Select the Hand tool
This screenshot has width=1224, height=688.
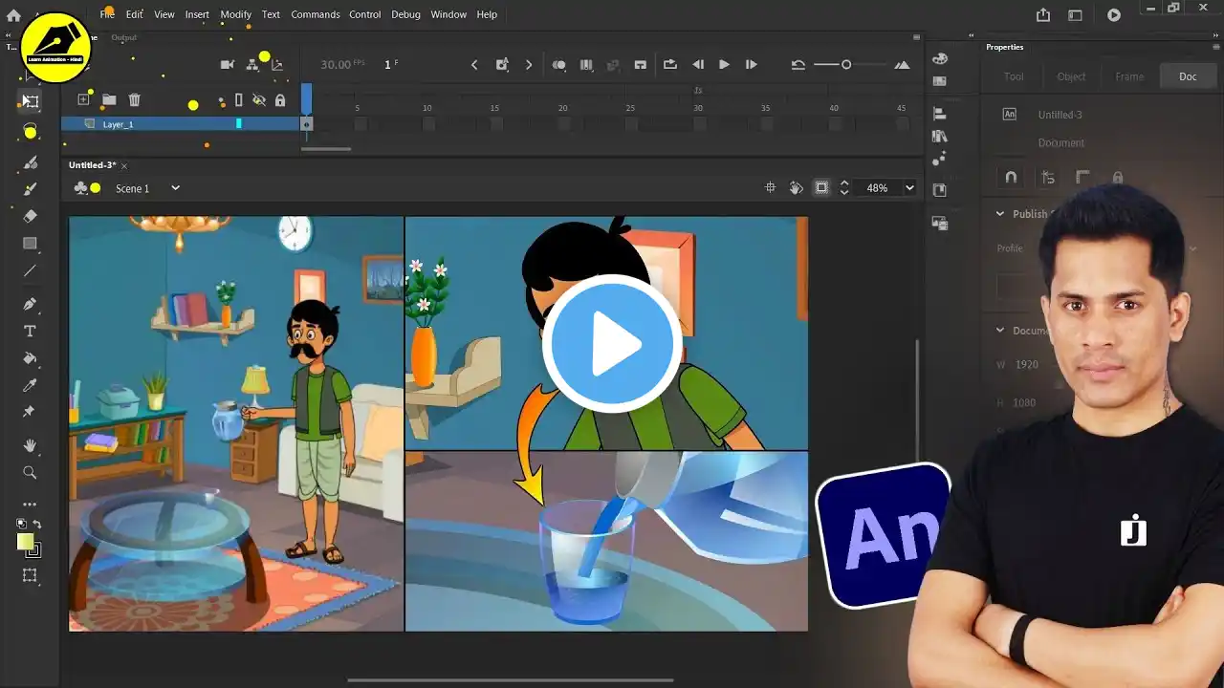(30, 445)
